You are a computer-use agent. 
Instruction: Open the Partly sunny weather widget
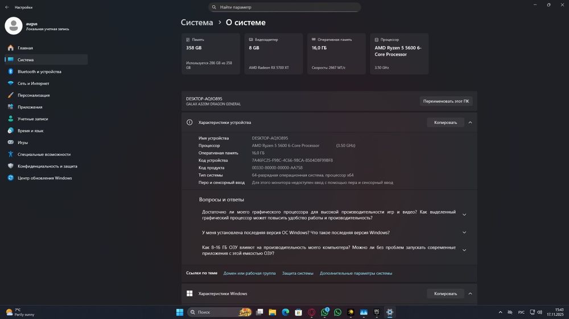20,312
